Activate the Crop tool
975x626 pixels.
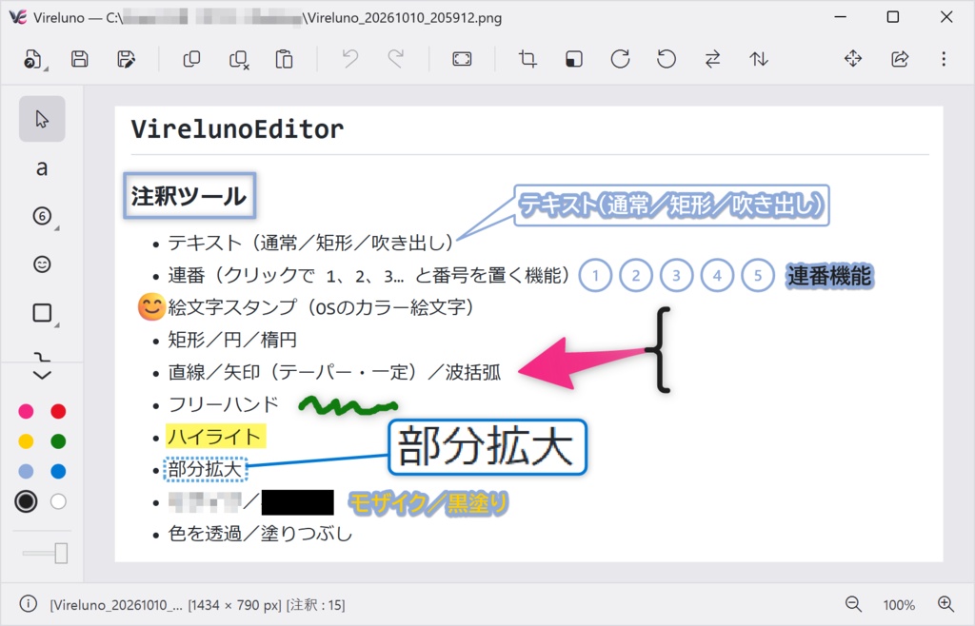527,59
